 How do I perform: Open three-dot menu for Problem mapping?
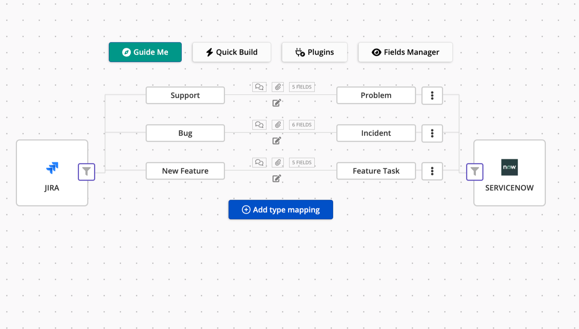432,95
